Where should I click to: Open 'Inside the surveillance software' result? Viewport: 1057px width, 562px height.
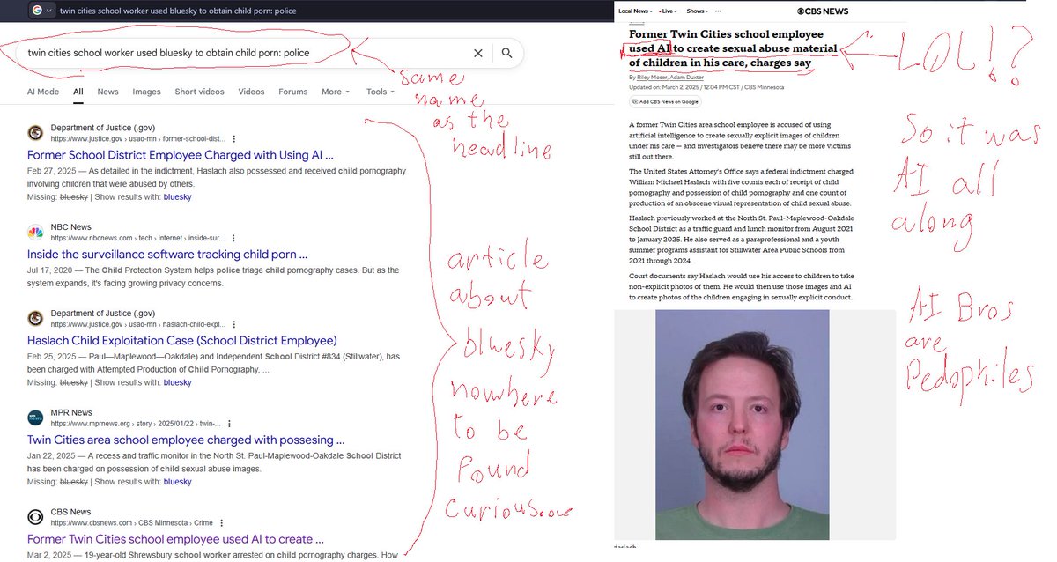[167, 255]
